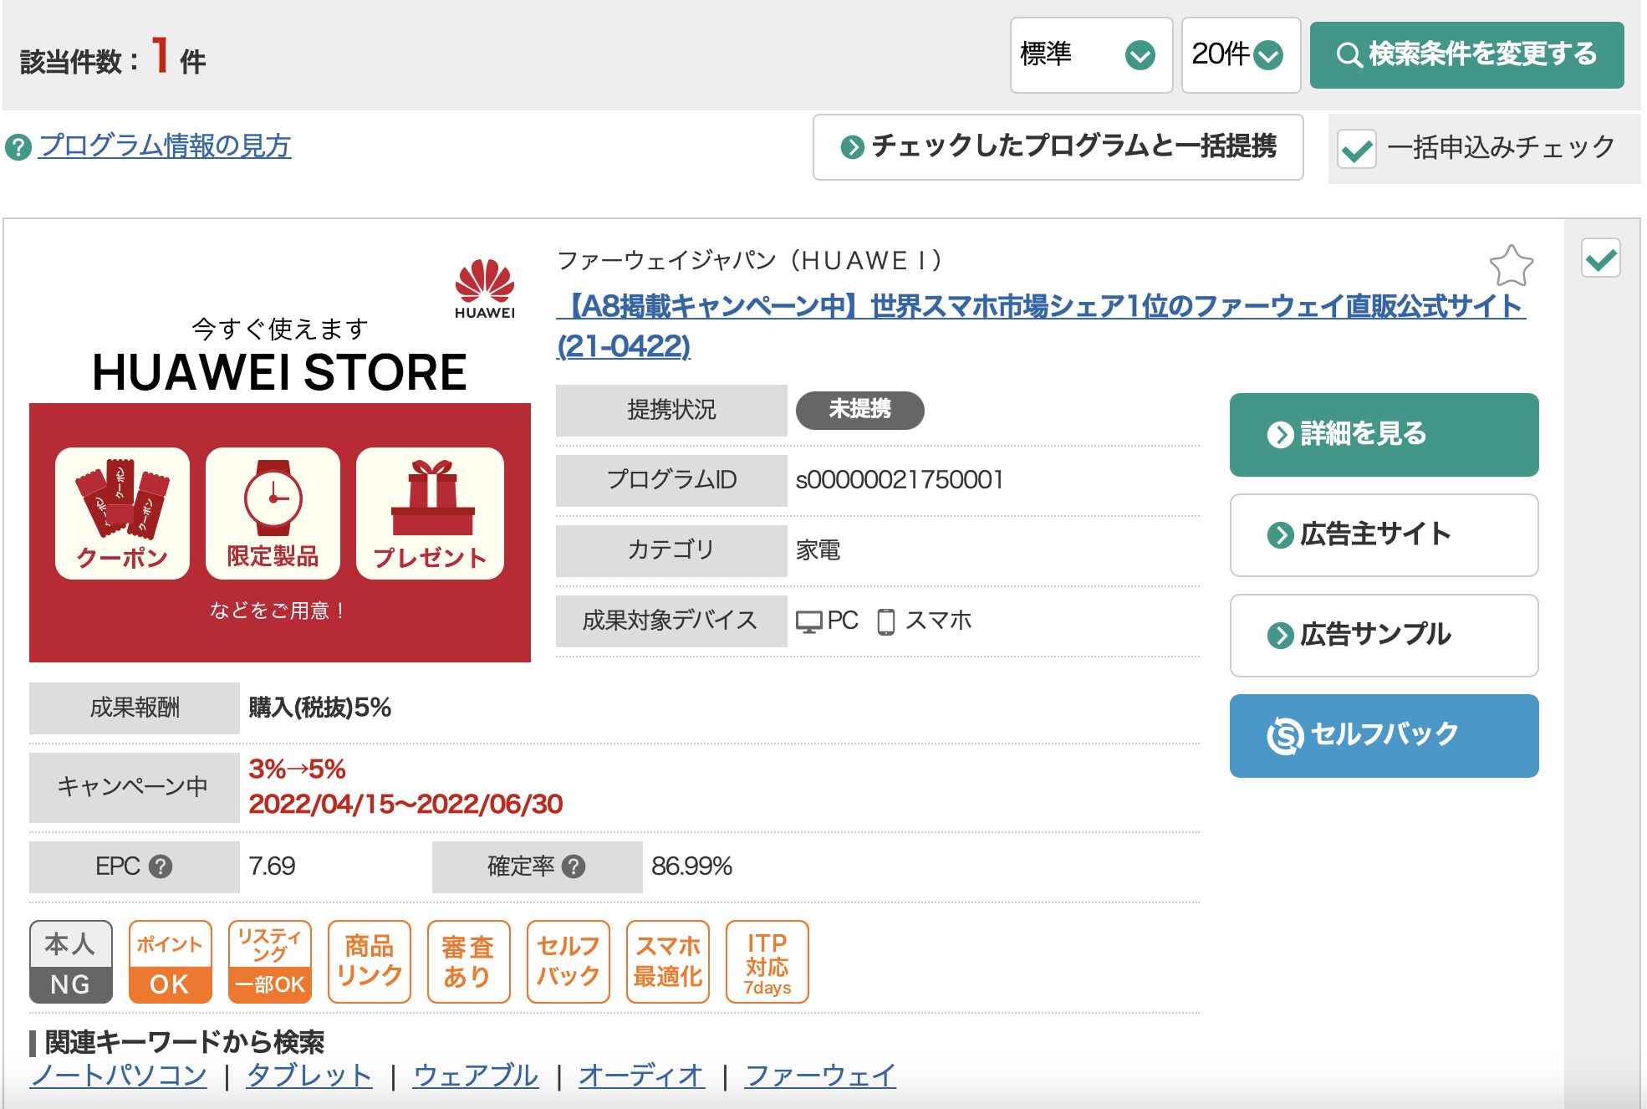Click the HUAWEI STORE banner image
Viewport: 1647px width, 1109px height.
[280, 454]
